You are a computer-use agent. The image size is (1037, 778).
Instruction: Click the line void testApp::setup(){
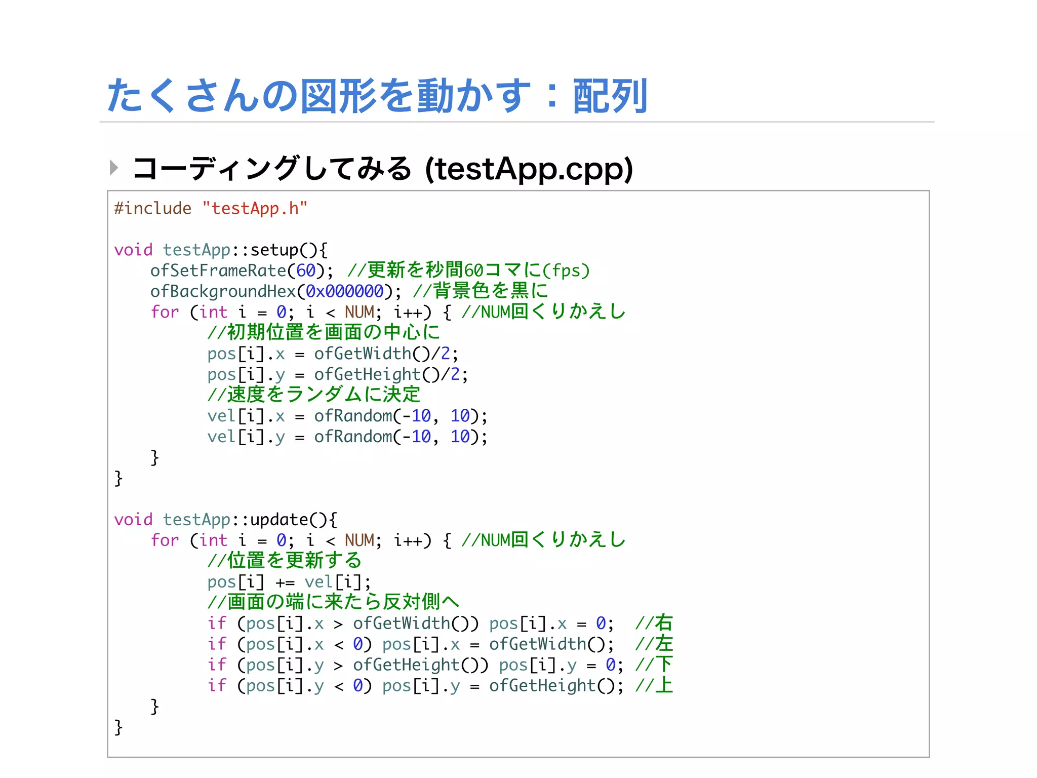tap(221, 250)
